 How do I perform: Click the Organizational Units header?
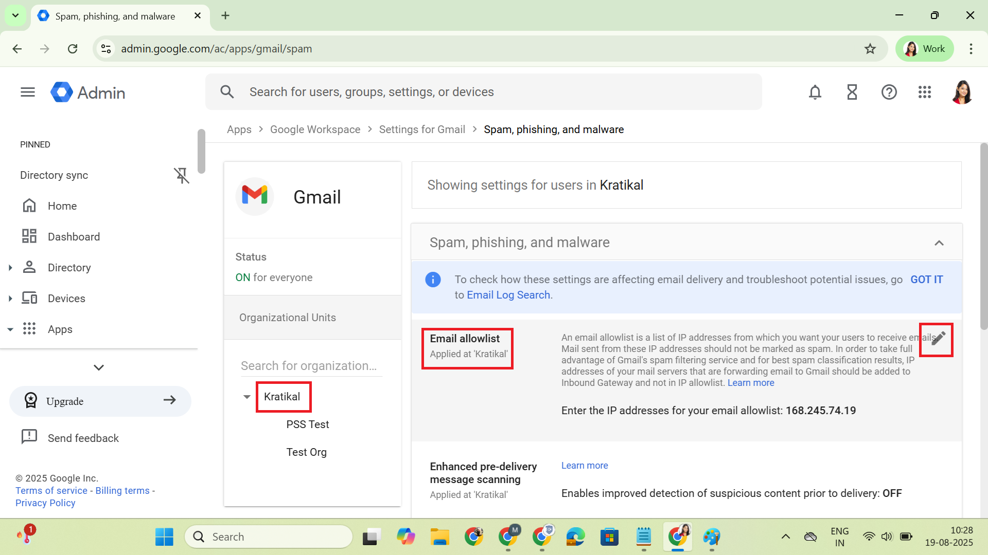[x=312, y=318]
